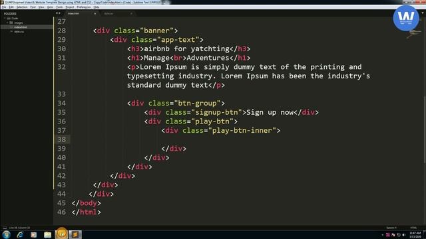Image resolution: width=426 pixels, height=239 pixels.
Task: Collapse the Code folder in sidebar
Action: (x=5, y=18)
